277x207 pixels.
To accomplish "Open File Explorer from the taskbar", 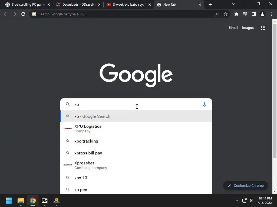I will pyautogui.click(x=21, y=201).
